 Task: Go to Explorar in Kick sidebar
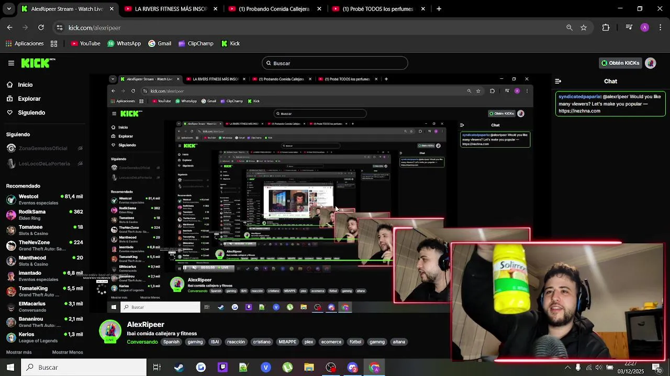[23, 99]
